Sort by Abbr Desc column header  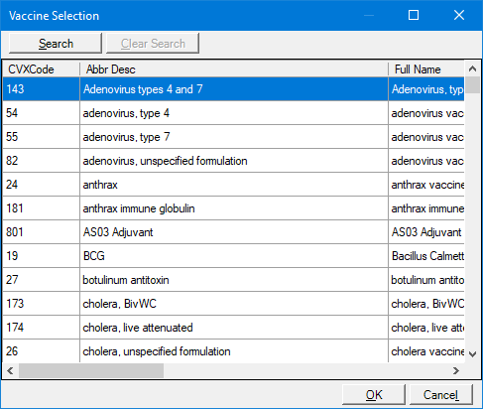pyautogui.click(x=234, y=69)
